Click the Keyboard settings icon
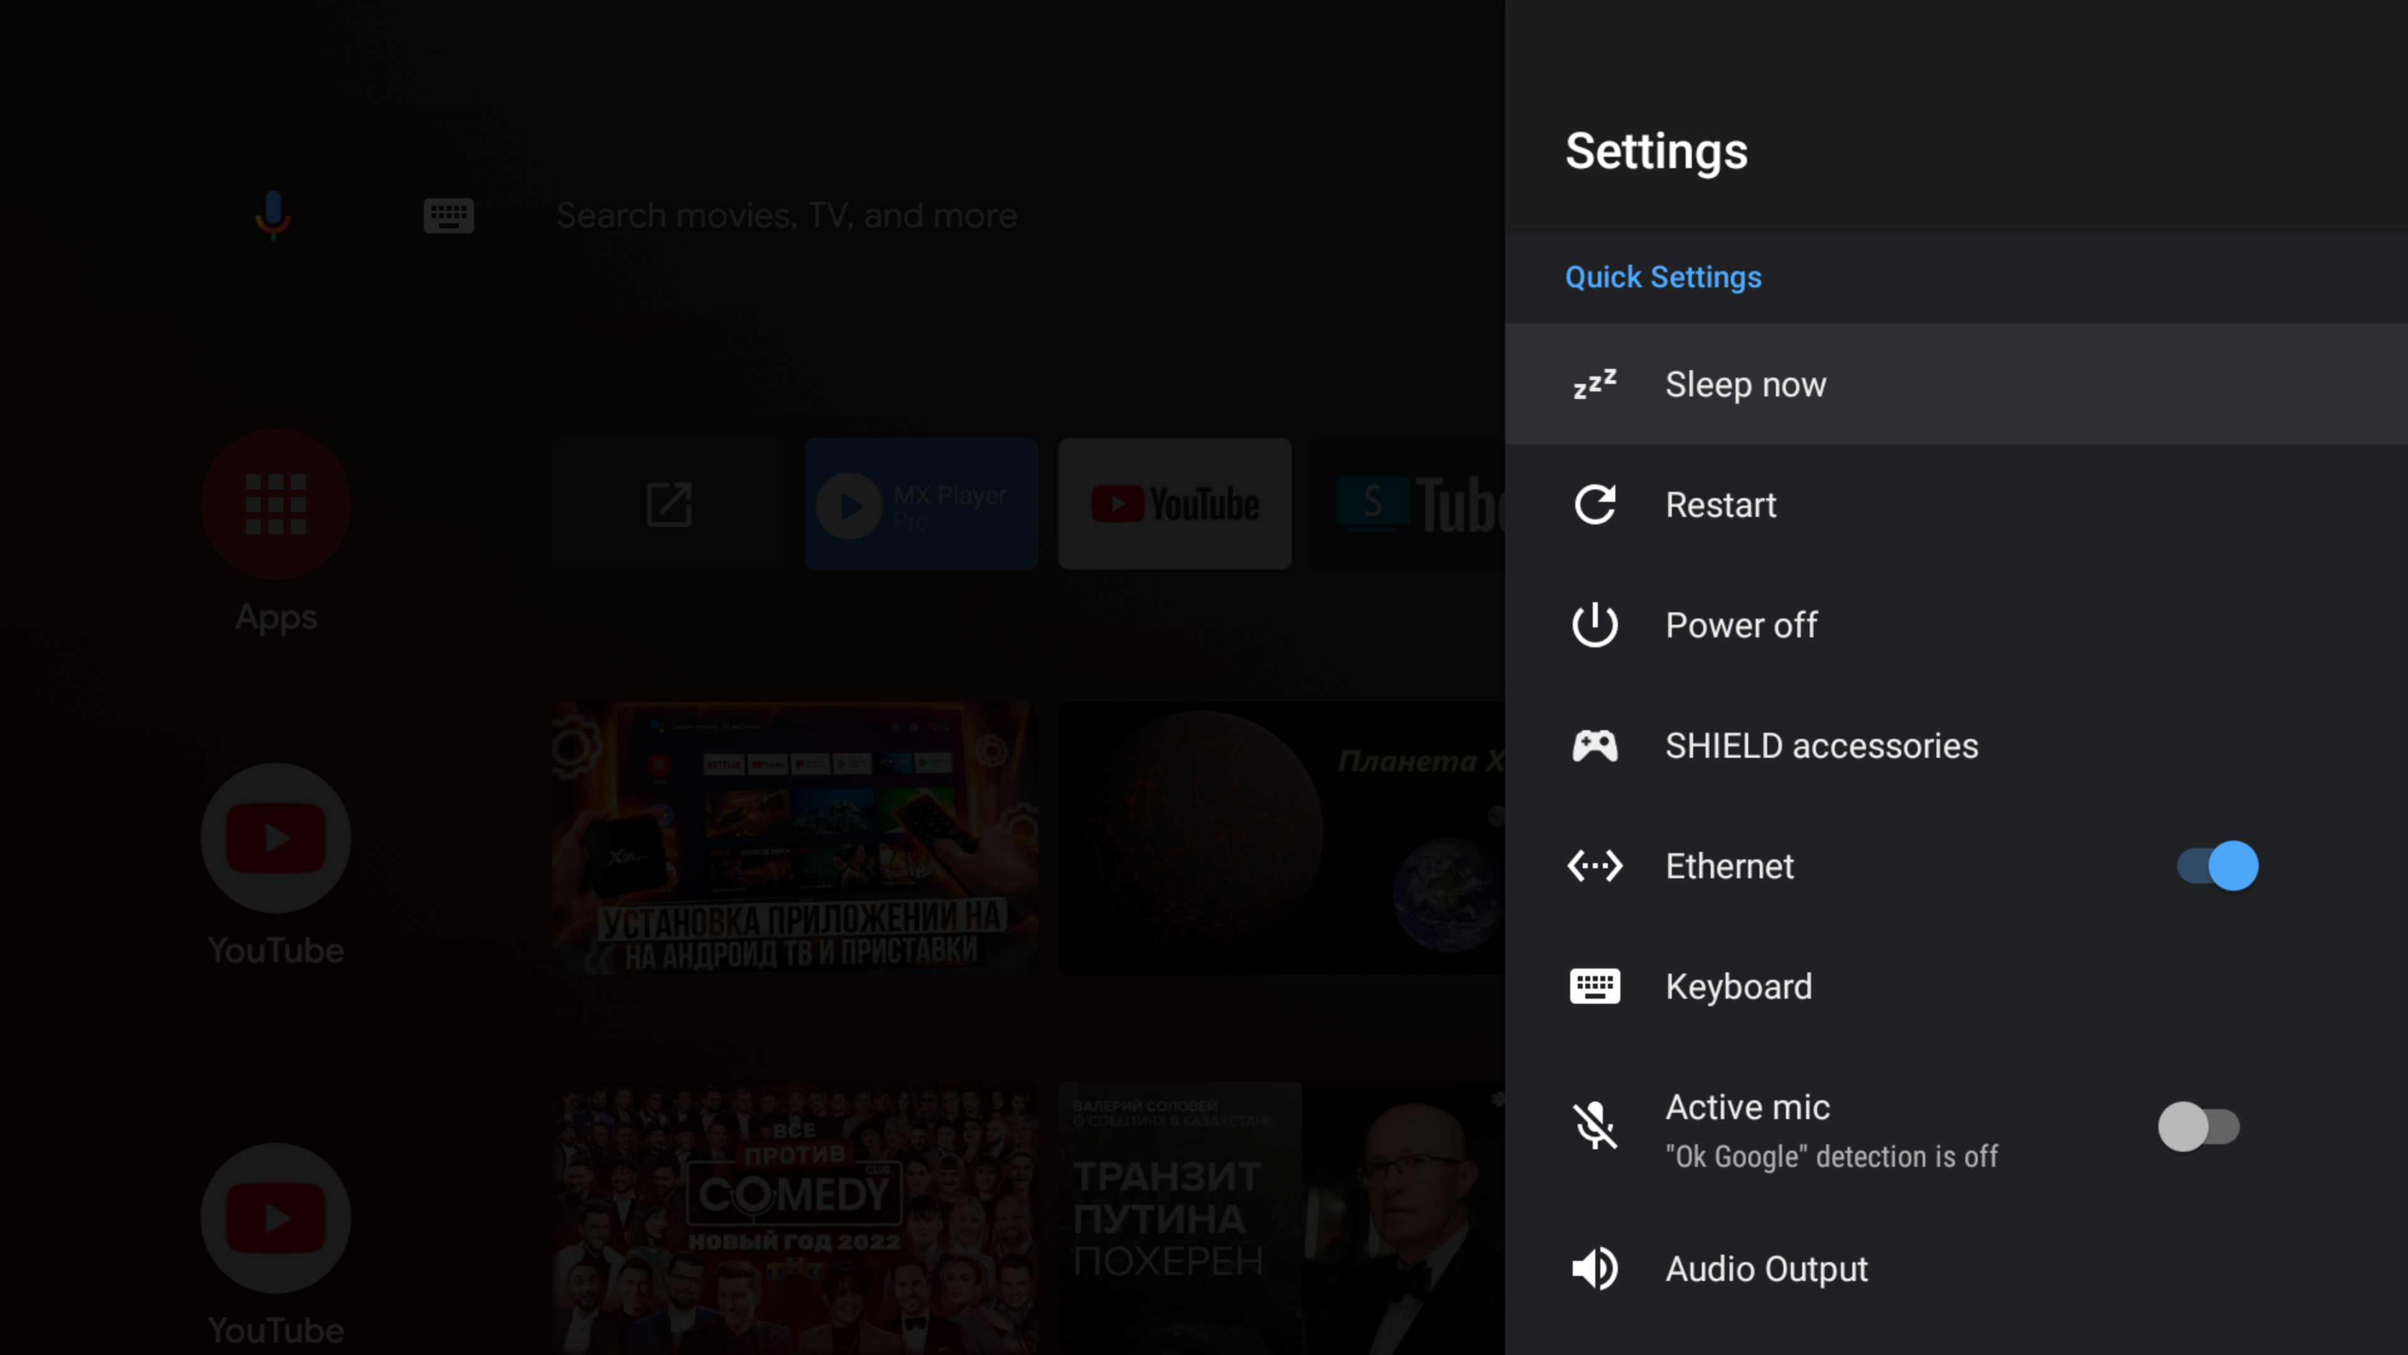Image resolution: width=2408 pixels, height=1355 pixels. point(1595,987)
